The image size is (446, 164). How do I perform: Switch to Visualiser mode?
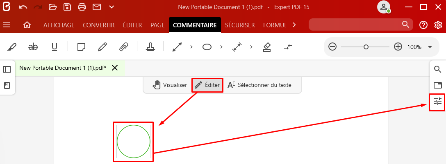point(170,85)
